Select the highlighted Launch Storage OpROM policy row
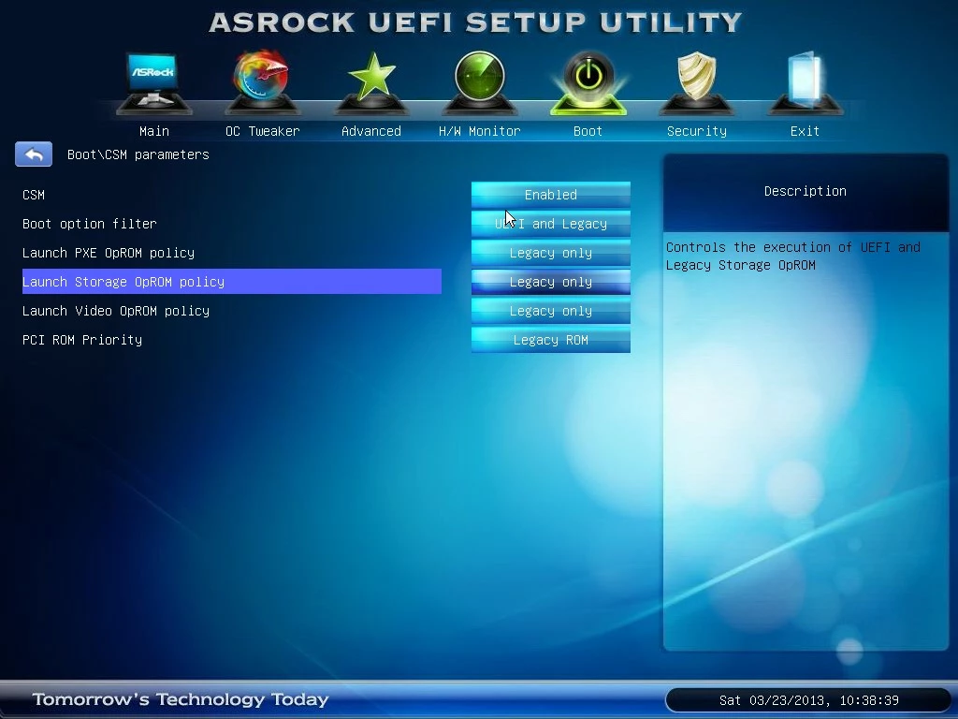Viewport: 958px width, 719px height. click(x=232, y=281)
